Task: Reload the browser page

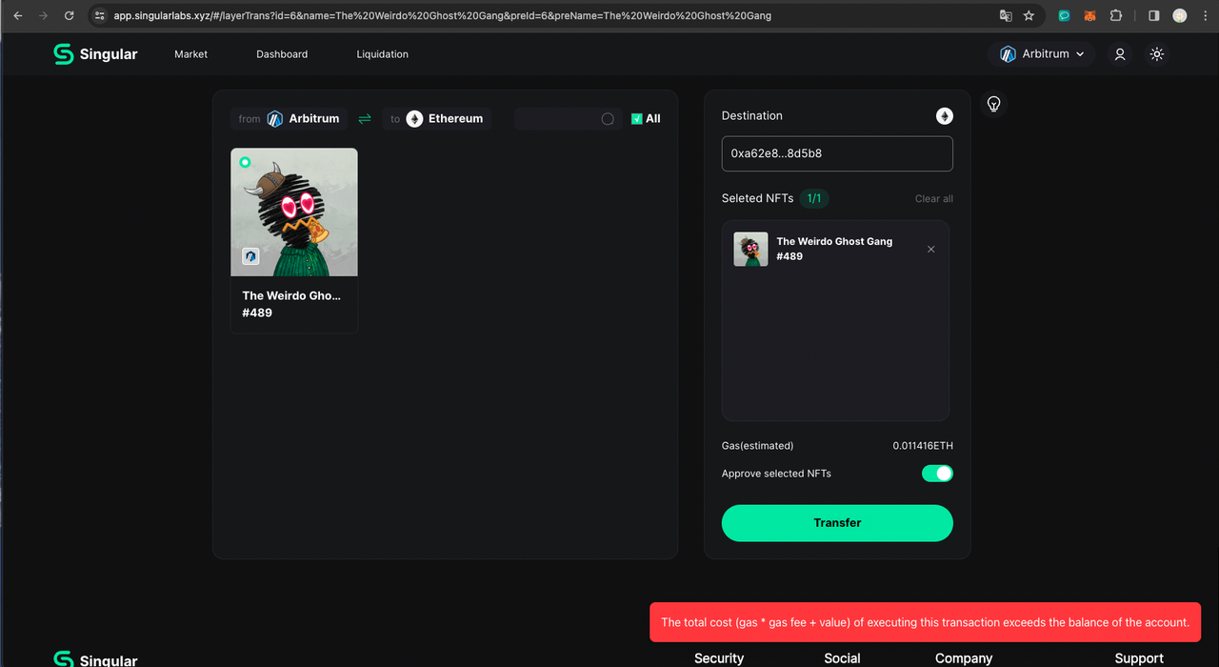Action: pyautogui.click(x=69, y=16)
